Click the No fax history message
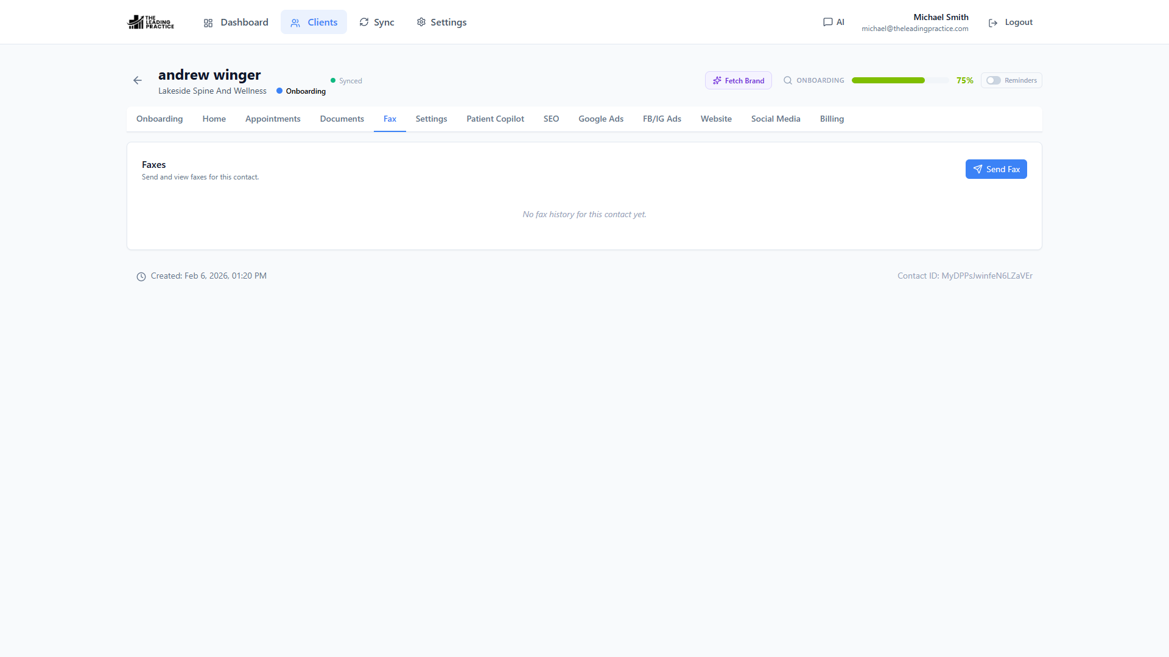1169x657 pixels. pyautogui.click(x=584, y=214)
